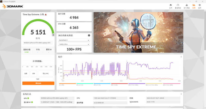The image size is (206, 109).
Task: Click the Export XML button
Action: [46, 73]
